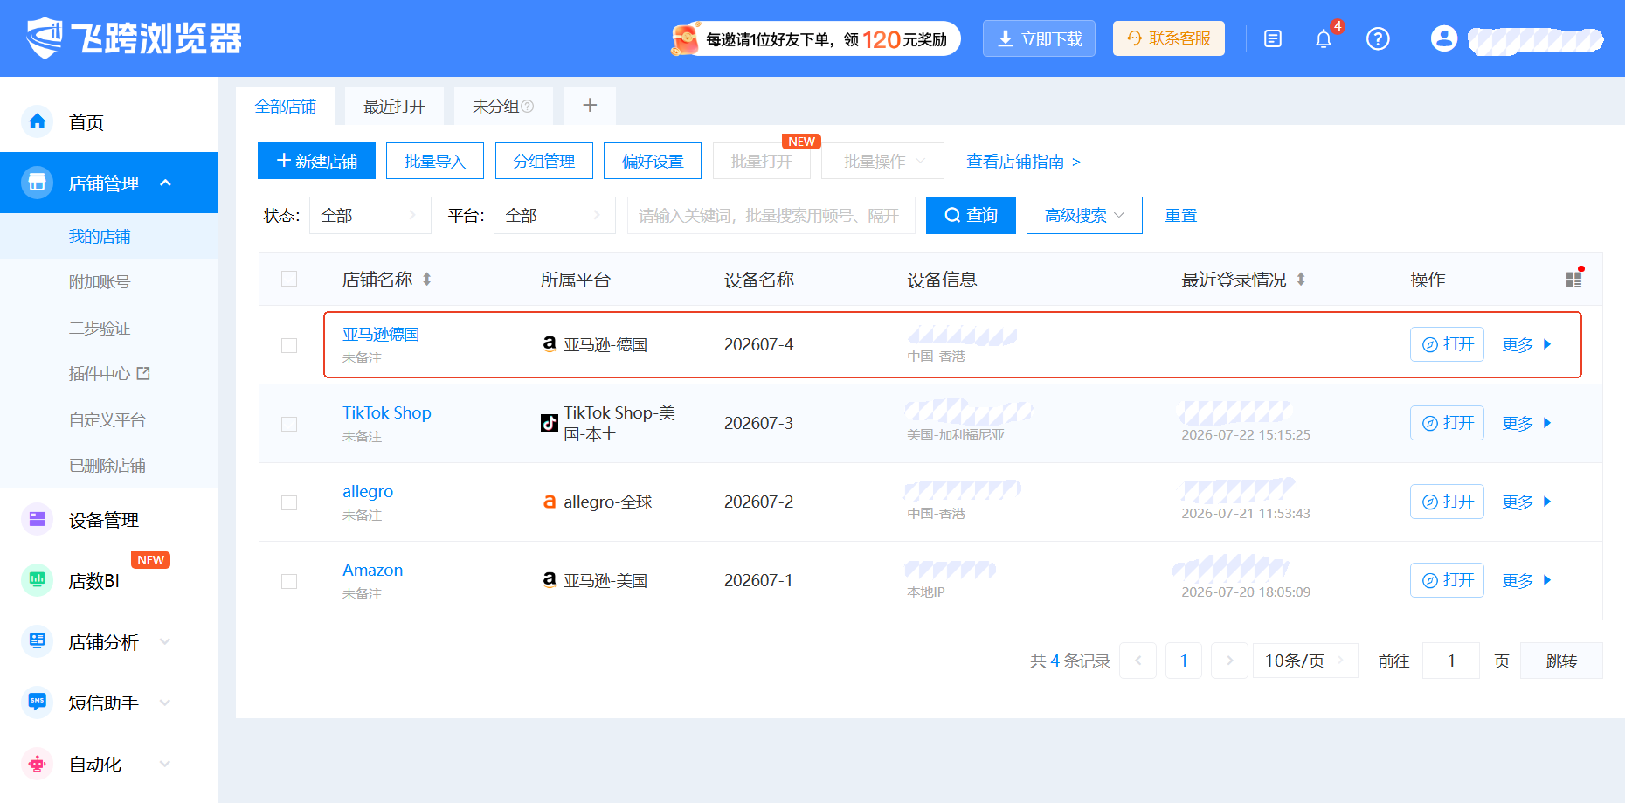Click the 批量导入 button
Viewport: 1625px width, 803px height.
(435, 161)
